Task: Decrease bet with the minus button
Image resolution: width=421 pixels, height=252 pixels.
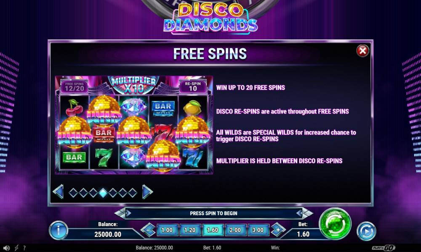Action: pyautogui.click(x=148, y=230)
